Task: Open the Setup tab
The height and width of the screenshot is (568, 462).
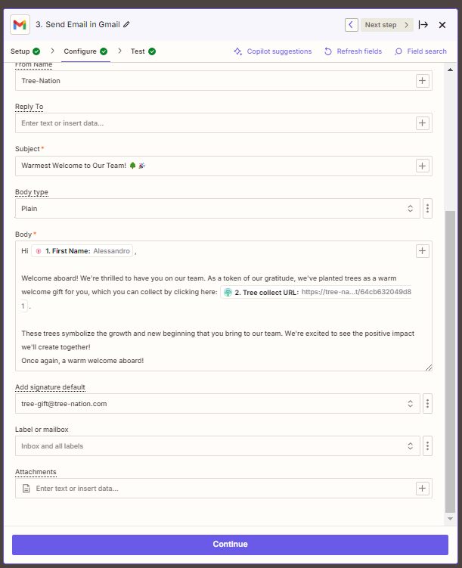Action: [x=25, y=51]
